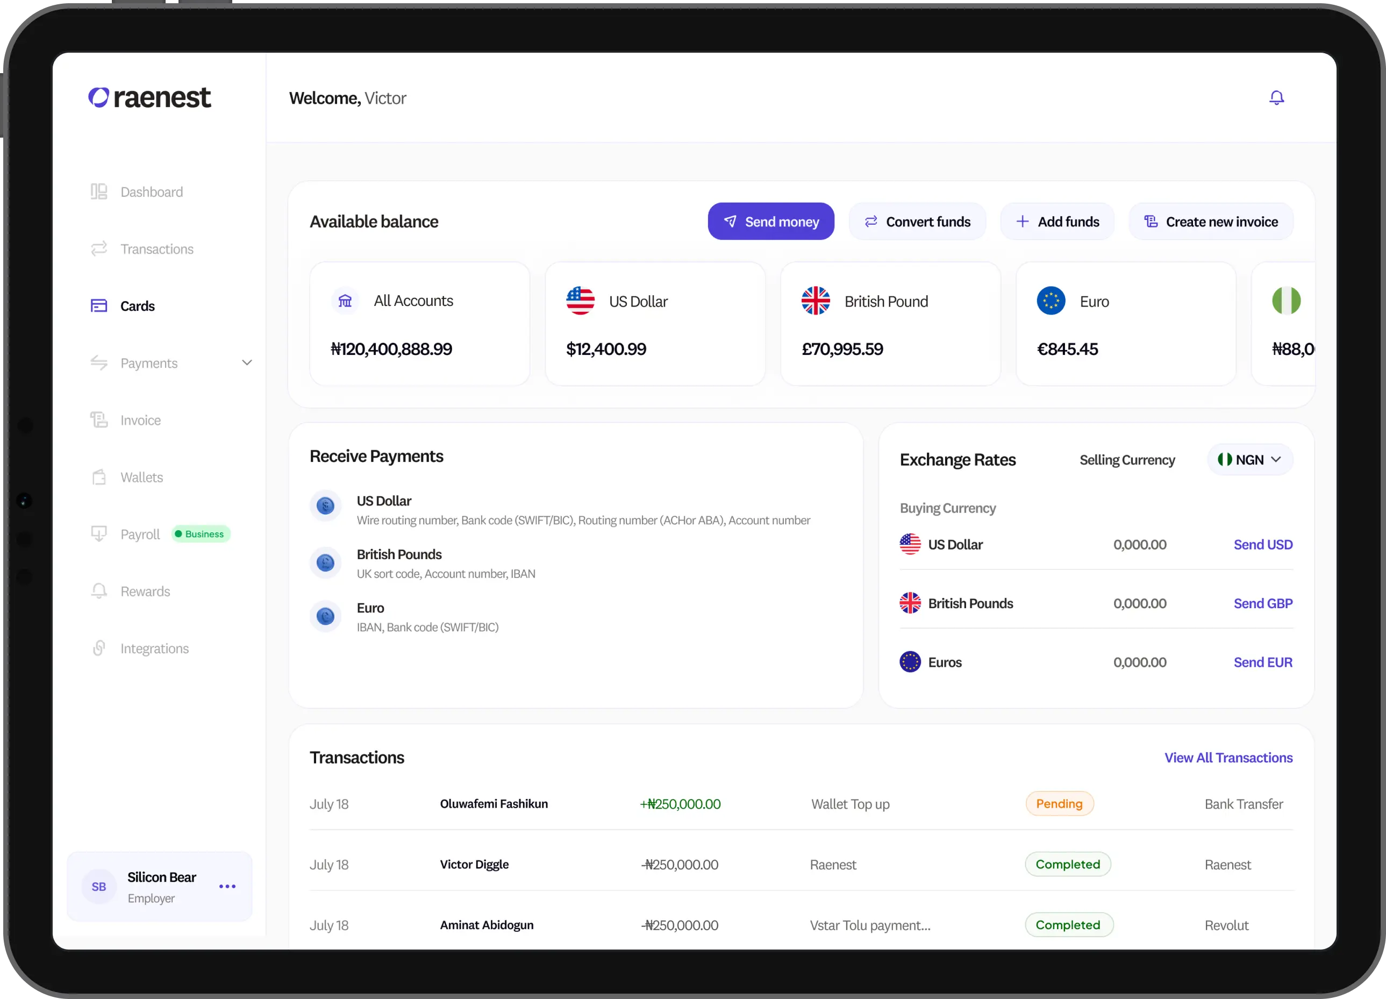Click the Rewards bell icon in sidebar
This screenshot has width=1386, height=999.
coord(99,591)
